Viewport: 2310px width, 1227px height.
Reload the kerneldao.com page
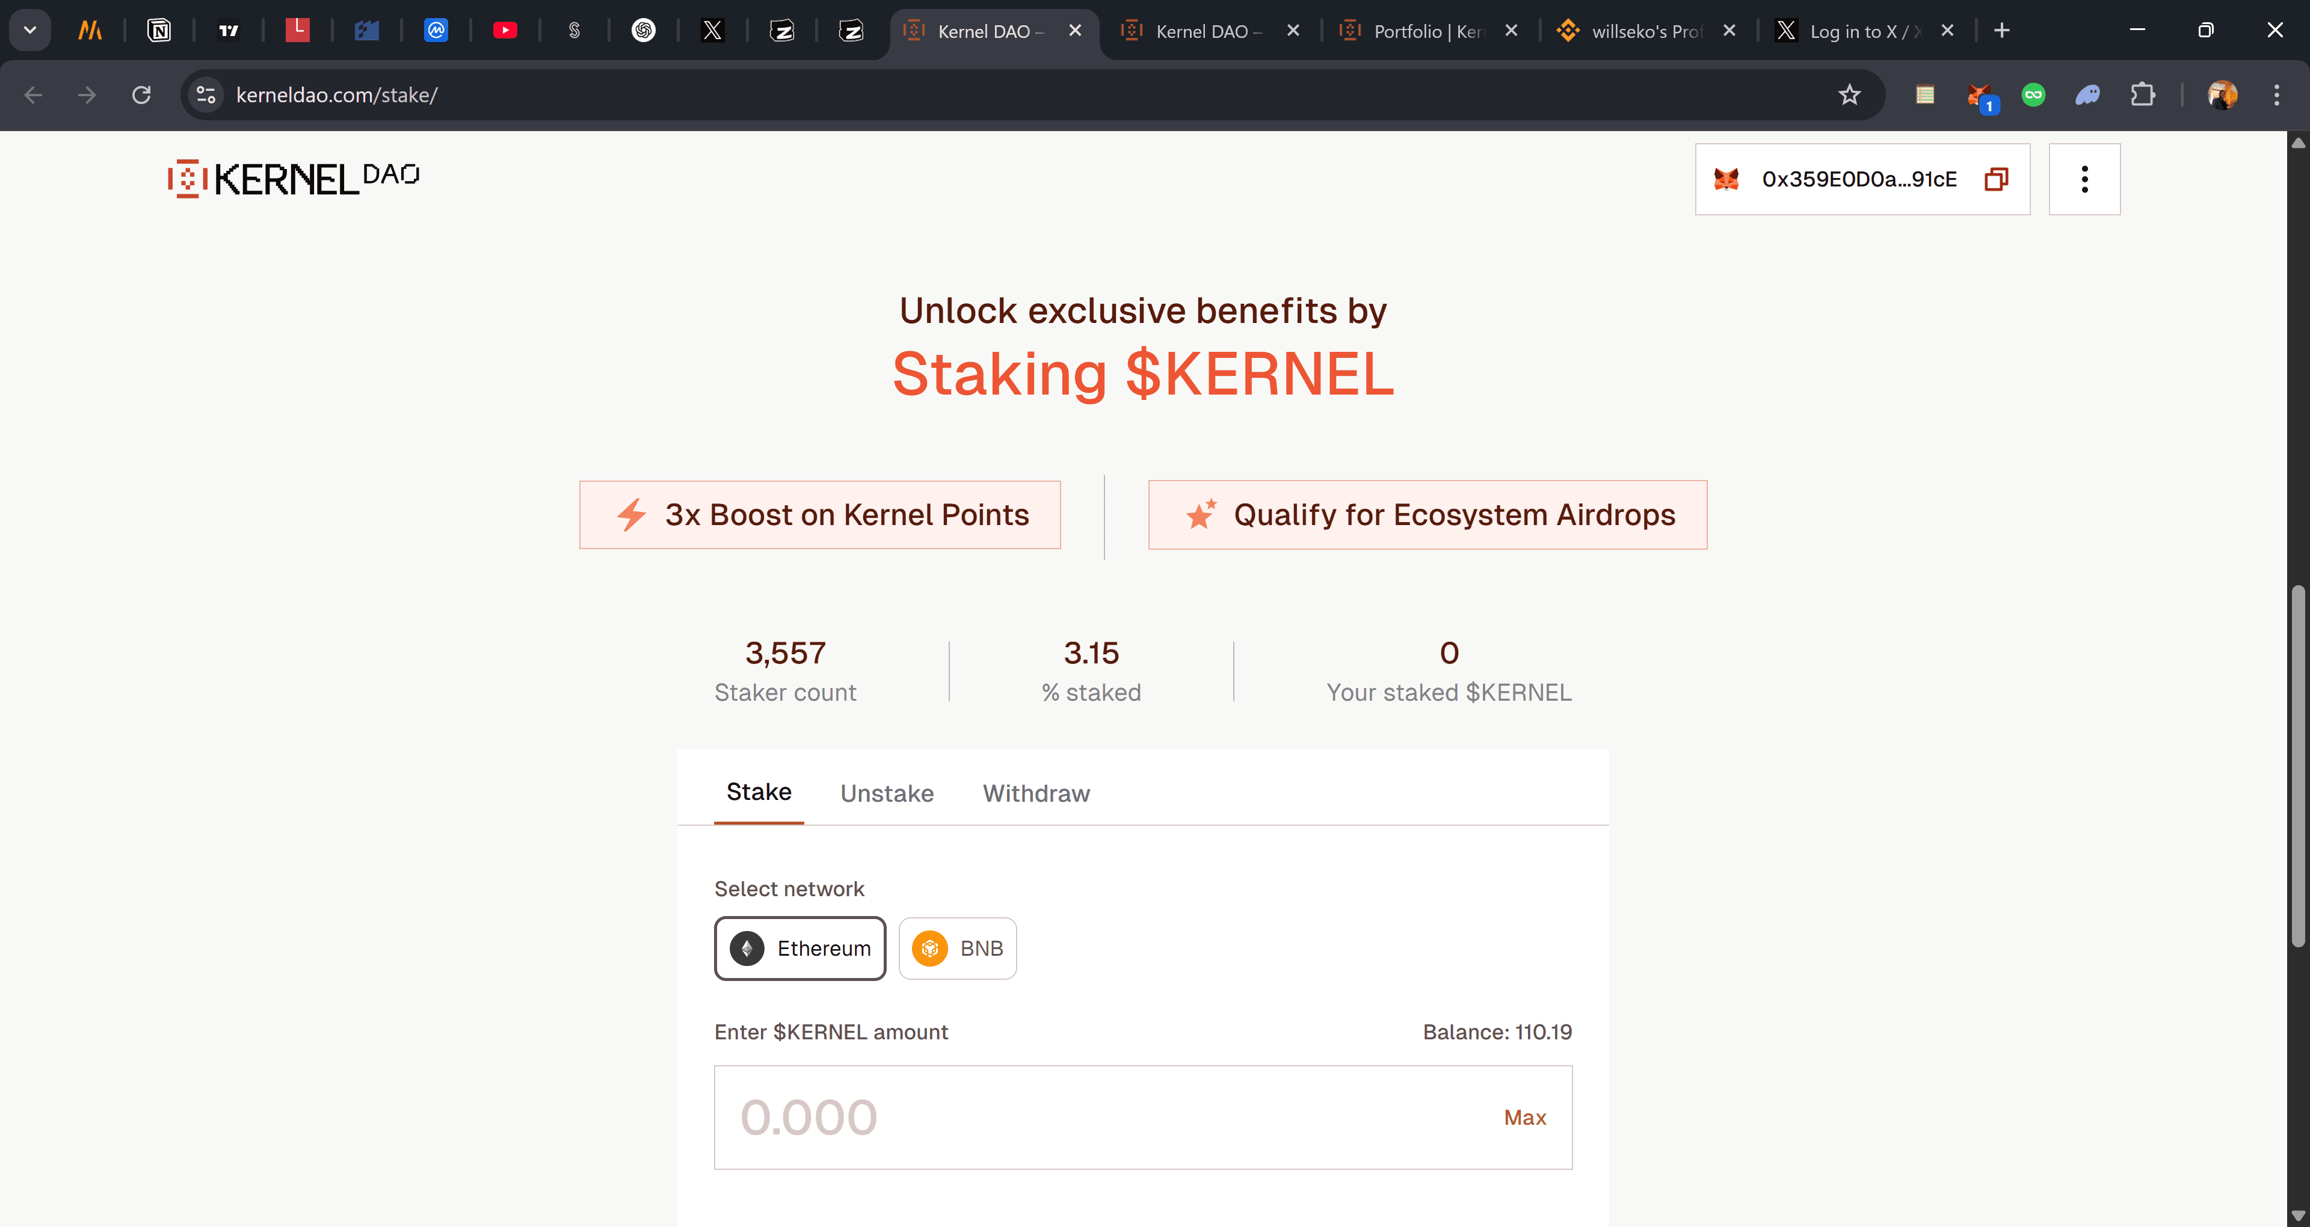click(x=142, y=94)
